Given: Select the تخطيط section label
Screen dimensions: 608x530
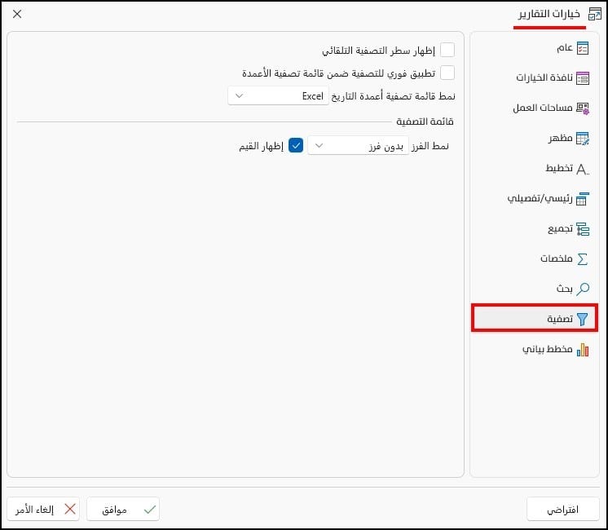Looking at the screenshot, I should [559, 168].
